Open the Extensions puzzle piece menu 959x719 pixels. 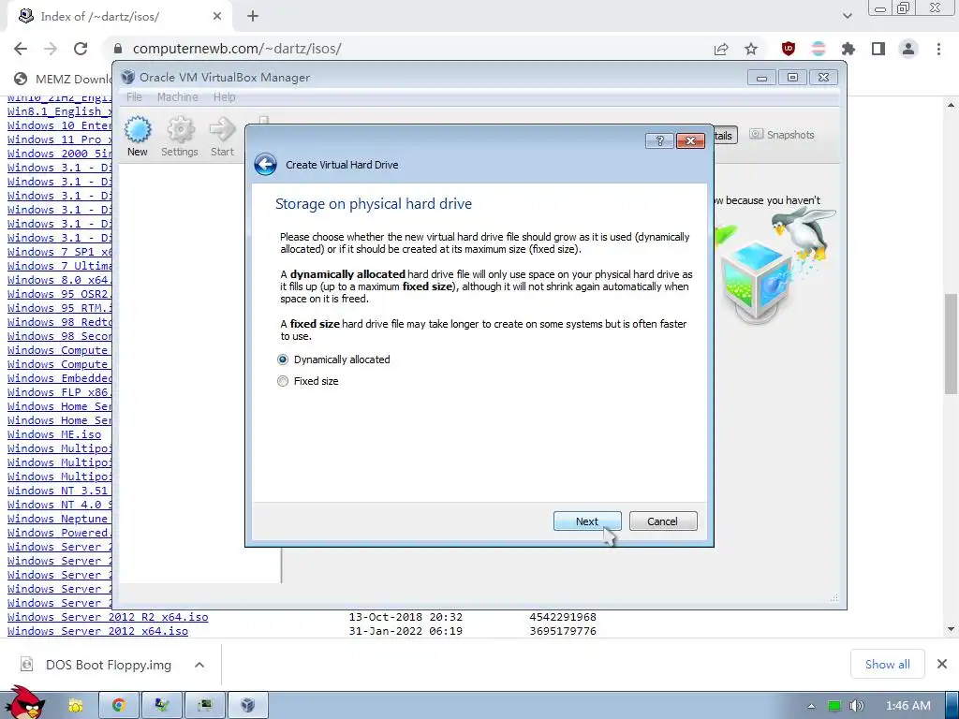pos(848,49)
